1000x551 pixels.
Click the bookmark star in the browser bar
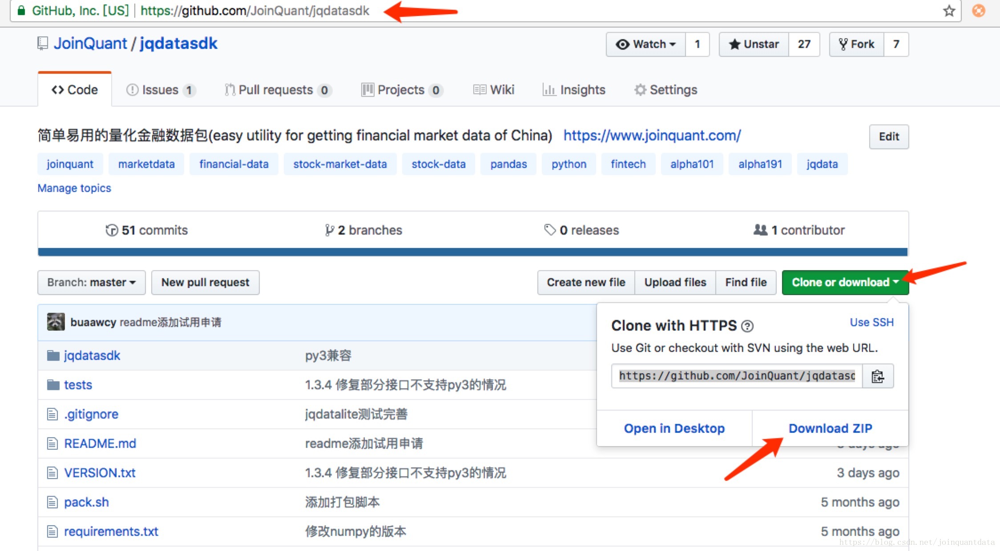949,11
